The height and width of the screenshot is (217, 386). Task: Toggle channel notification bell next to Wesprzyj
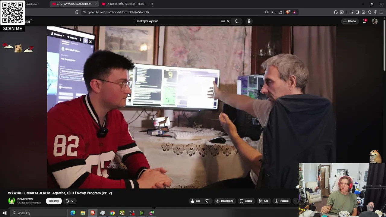pyautogui.click(x=67, y=201)
